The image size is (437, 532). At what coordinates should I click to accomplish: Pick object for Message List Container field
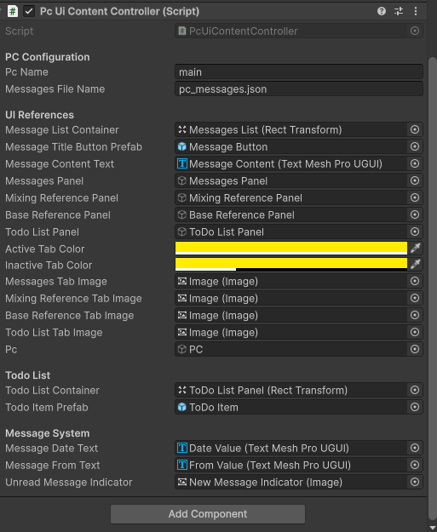(x=415, y=129)
